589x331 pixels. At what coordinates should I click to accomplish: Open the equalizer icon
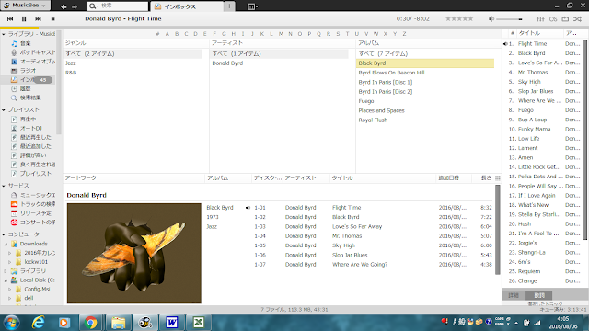(540, 18)
